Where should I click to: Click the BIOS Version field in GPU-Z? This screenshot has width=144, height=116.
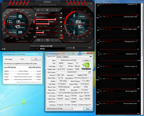point(72,72)
